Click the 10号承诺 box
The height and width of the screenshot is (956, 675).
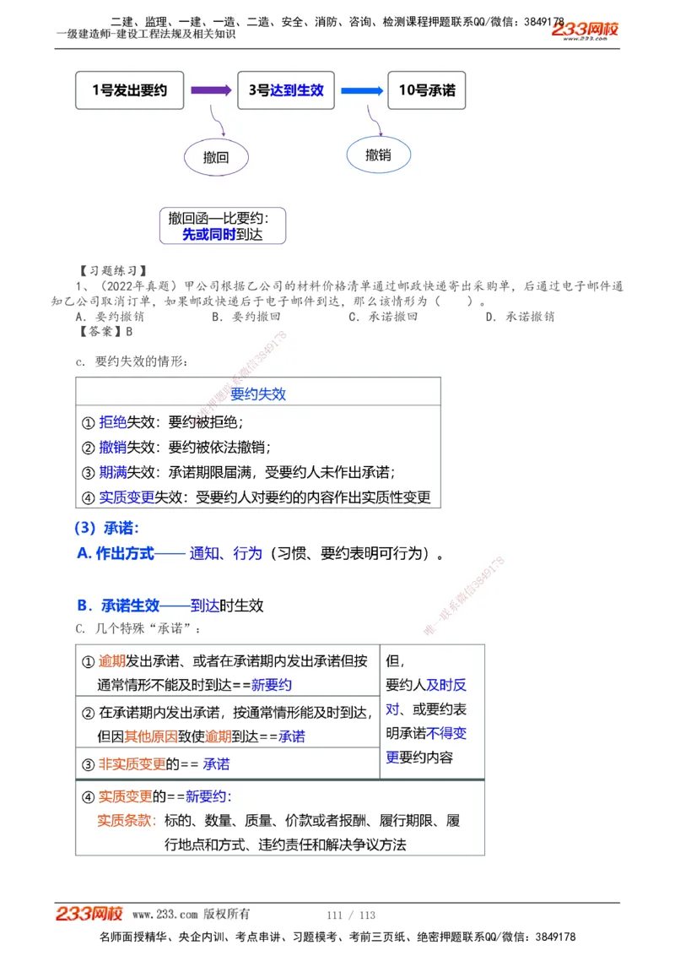click(x=427, y=90)
